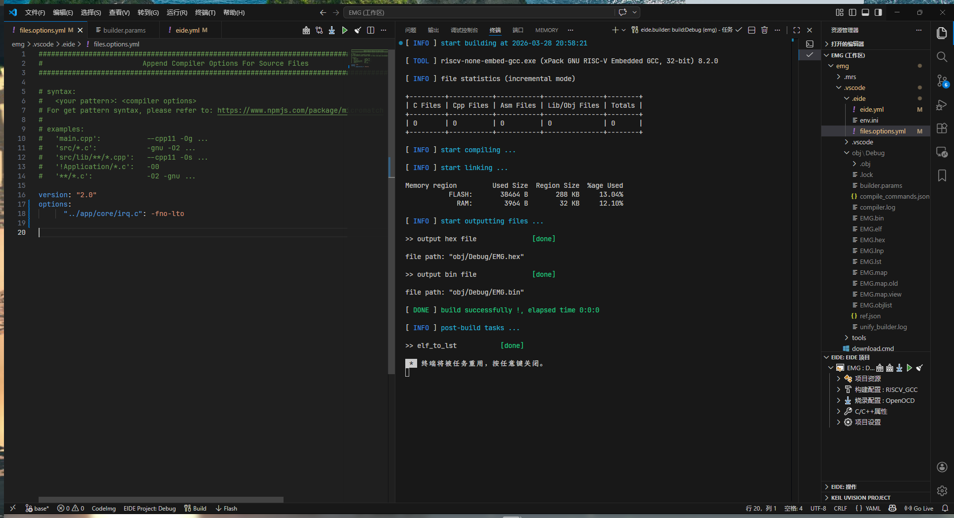Image resolution: width=954 pixels, height=518 pixels.
Task: Click the Flash button in status bar
Action: [226, 508]
